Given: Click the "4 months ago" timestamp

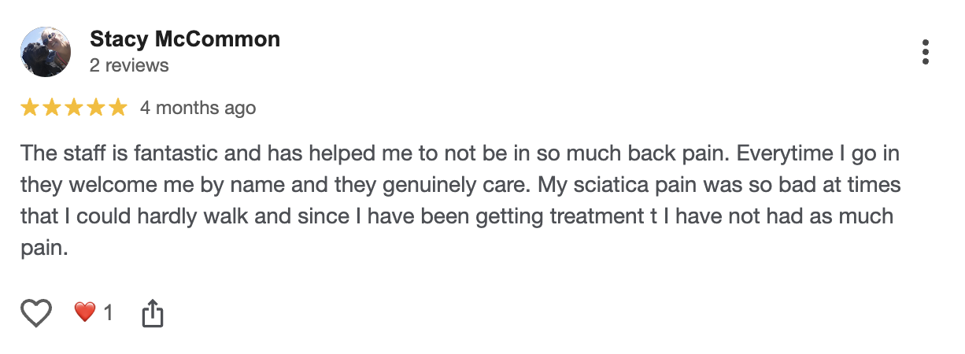Looking at the screenshot, I should [x=198, y=108].
